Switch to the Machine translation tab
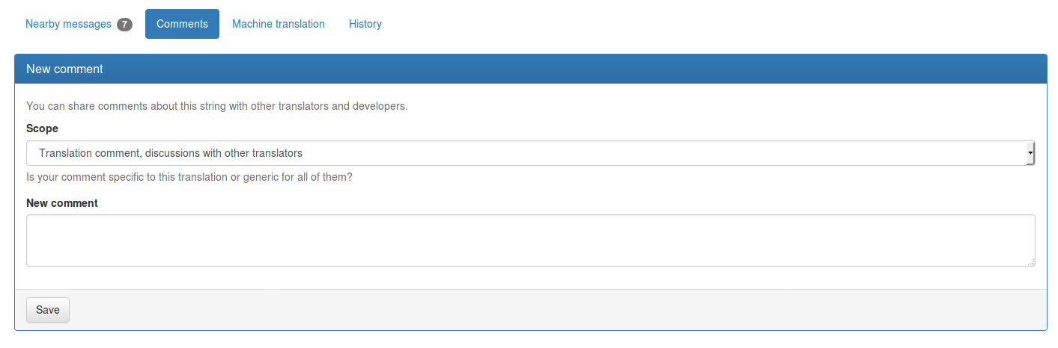The width and height of the screenshot is (1058, 348). point(279,24)
